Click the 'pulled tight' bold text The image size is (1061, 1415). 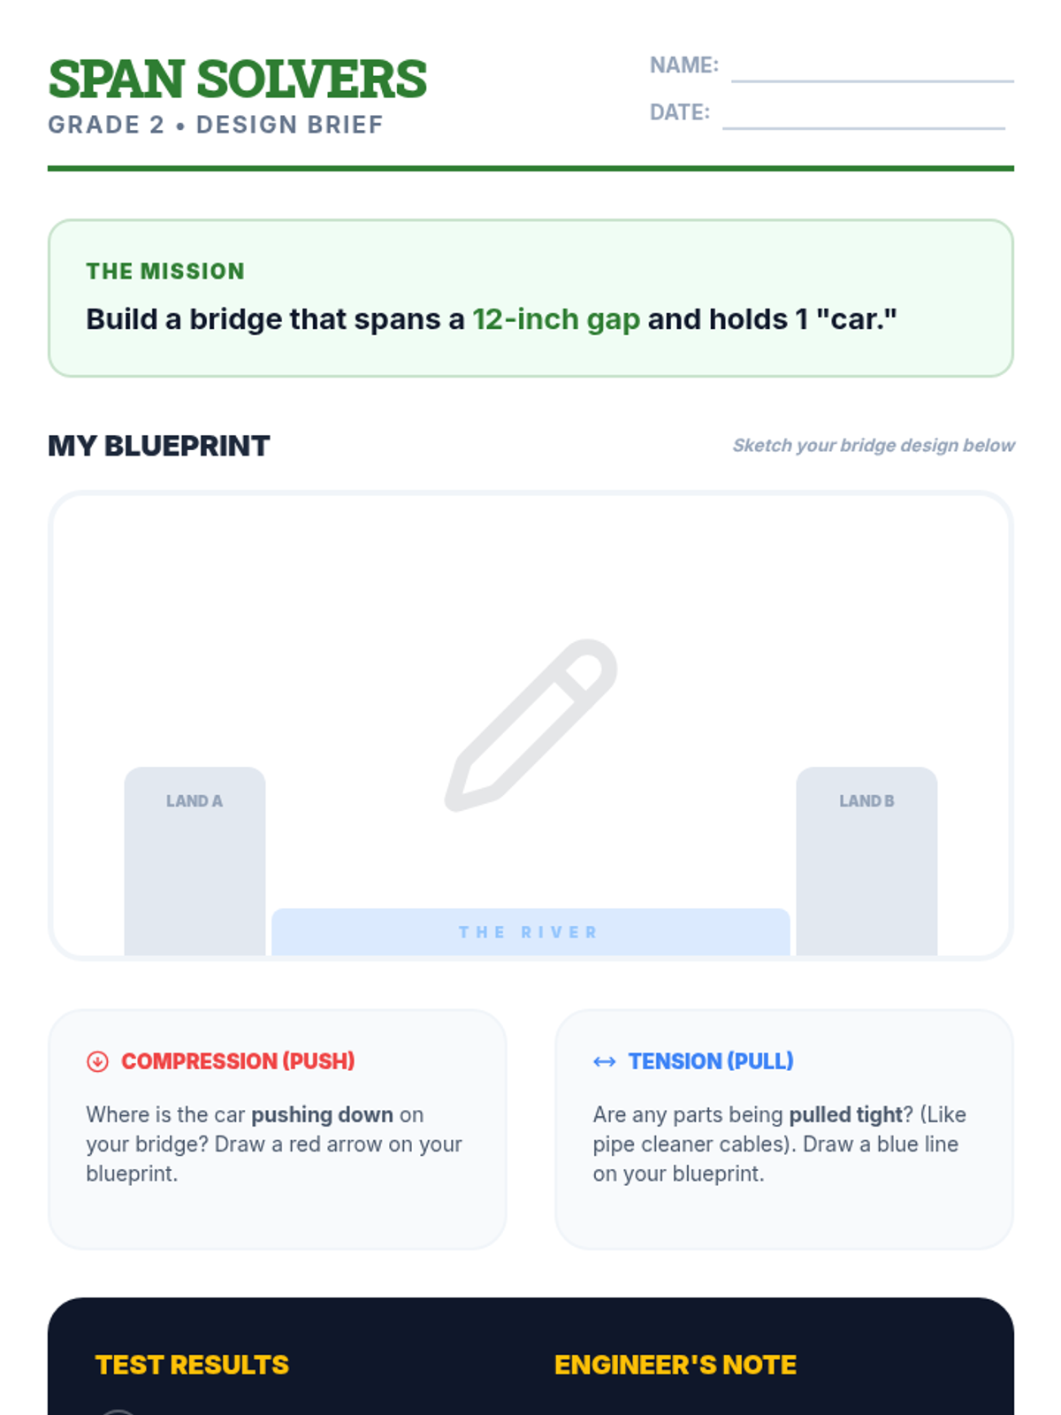pos(845,1114)
